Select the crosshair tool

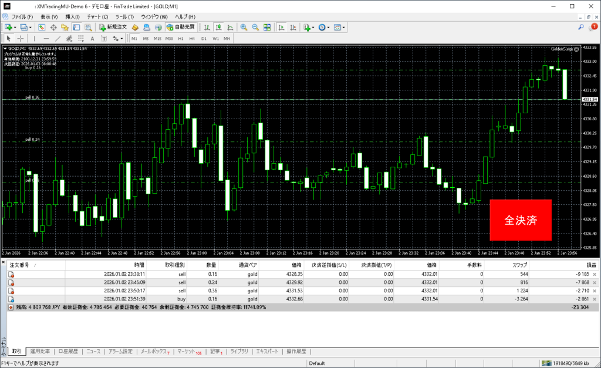[x=21, y=39]
